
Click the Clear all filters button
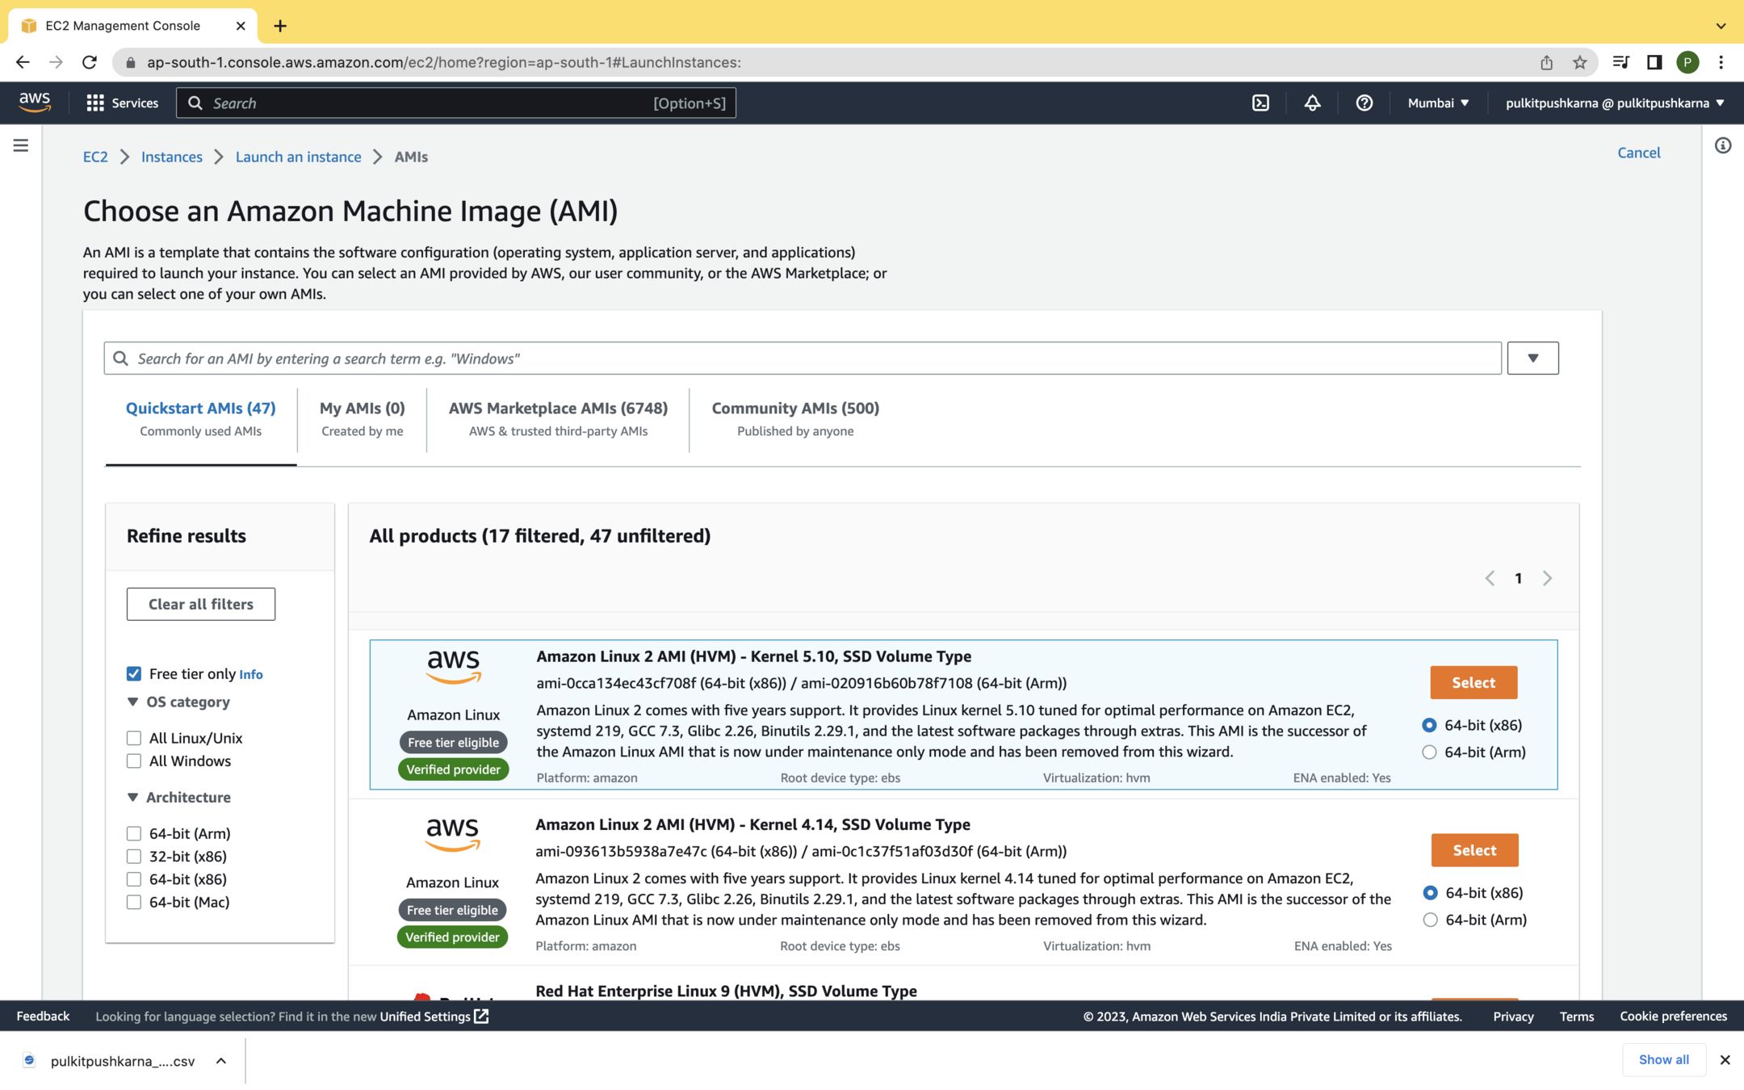point(200,604)
